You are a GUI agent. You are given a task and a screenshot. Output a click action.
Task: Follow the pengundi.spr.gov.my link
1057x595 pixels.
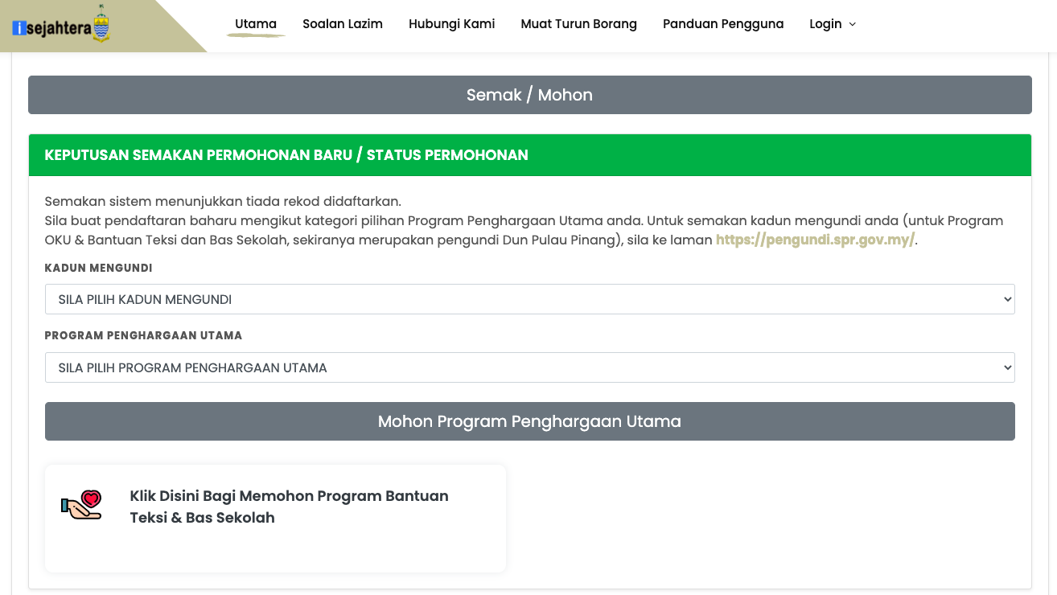click(815, 239)
